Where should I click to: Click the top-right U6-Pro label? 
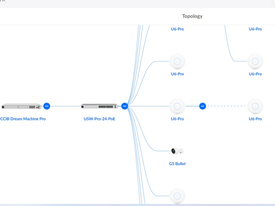coord(255,29)
